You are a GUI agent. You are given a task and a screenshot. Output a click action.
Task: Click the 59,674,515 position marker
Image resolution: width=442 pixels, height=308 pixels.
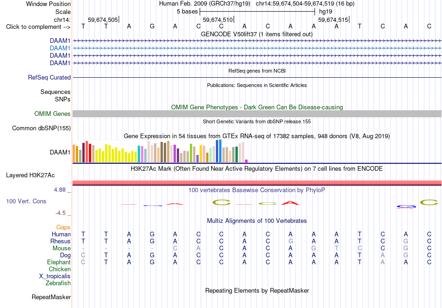333,20
